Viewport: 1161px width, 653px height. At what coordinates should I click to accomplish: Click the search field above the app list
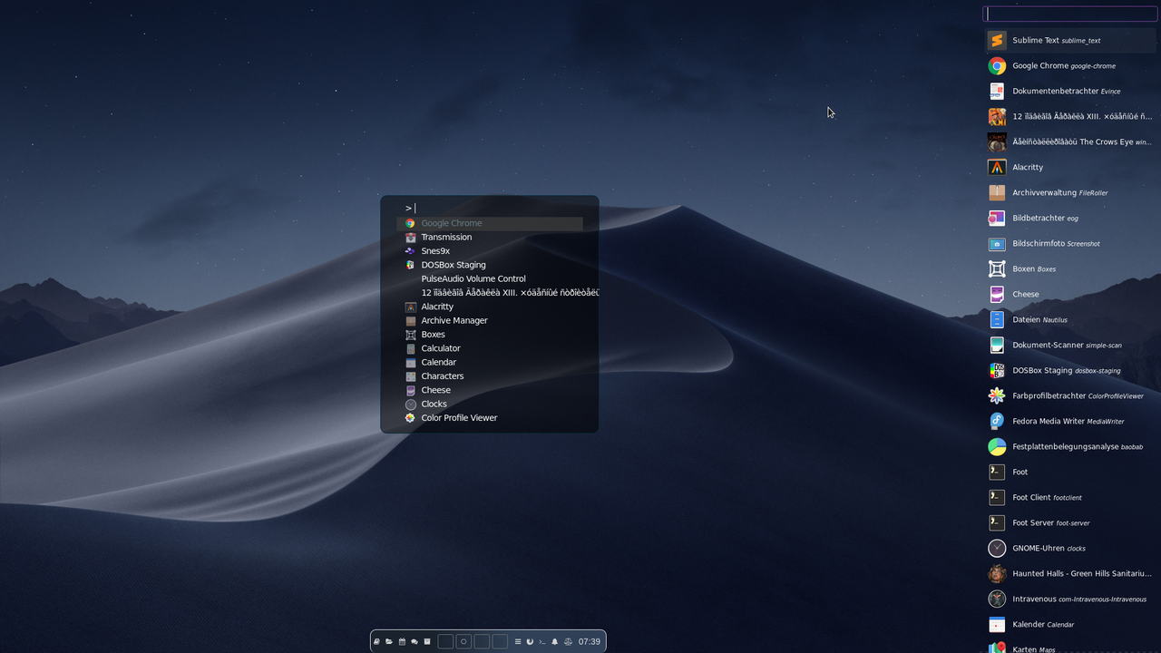click(1070, 14)
